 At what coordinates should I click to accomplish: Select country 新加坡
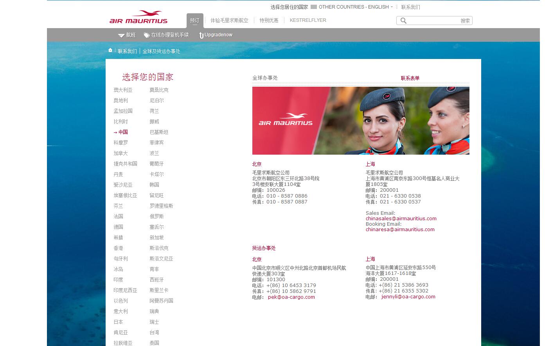tap(157, 237)
